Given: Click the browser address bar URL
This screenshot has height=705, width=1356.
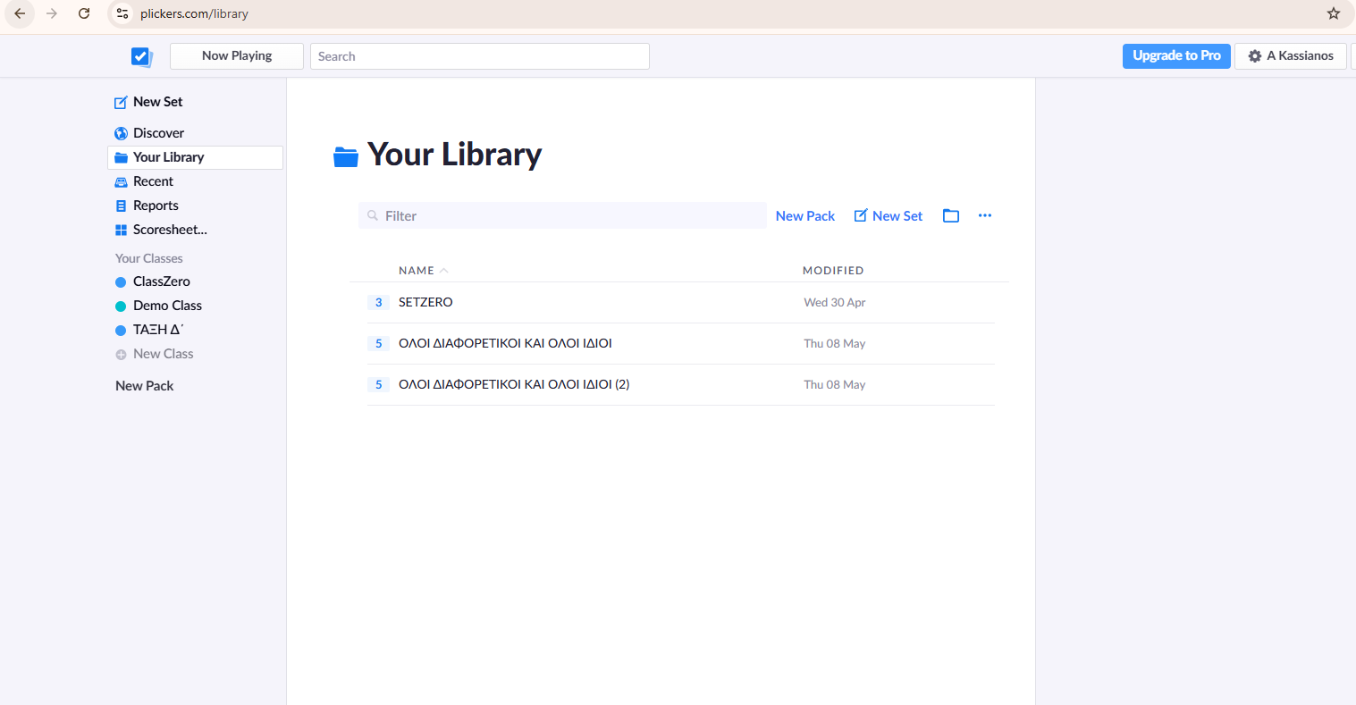Looking at the screenshot, I should pos(194,13).
